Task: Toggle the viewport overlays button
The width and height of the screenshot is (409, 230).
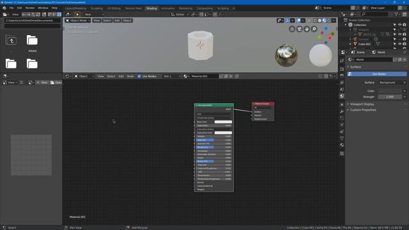Action: click(x=298, y=20)
